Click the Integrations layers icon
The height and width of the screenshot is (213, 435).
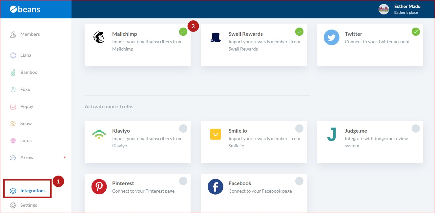tap(13, 191)
